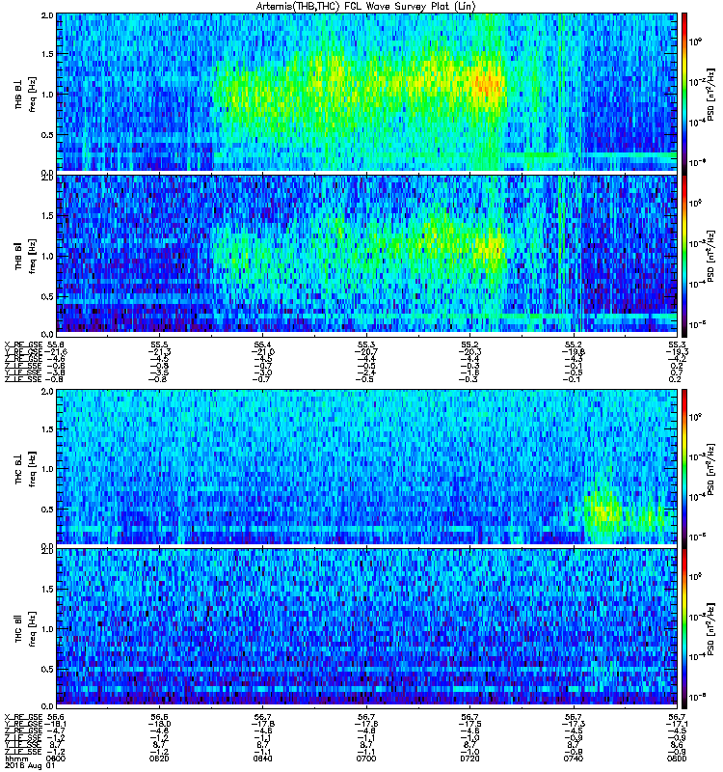Click the 'X_RE_GSE' row label under THC panels

click(23, 717)
